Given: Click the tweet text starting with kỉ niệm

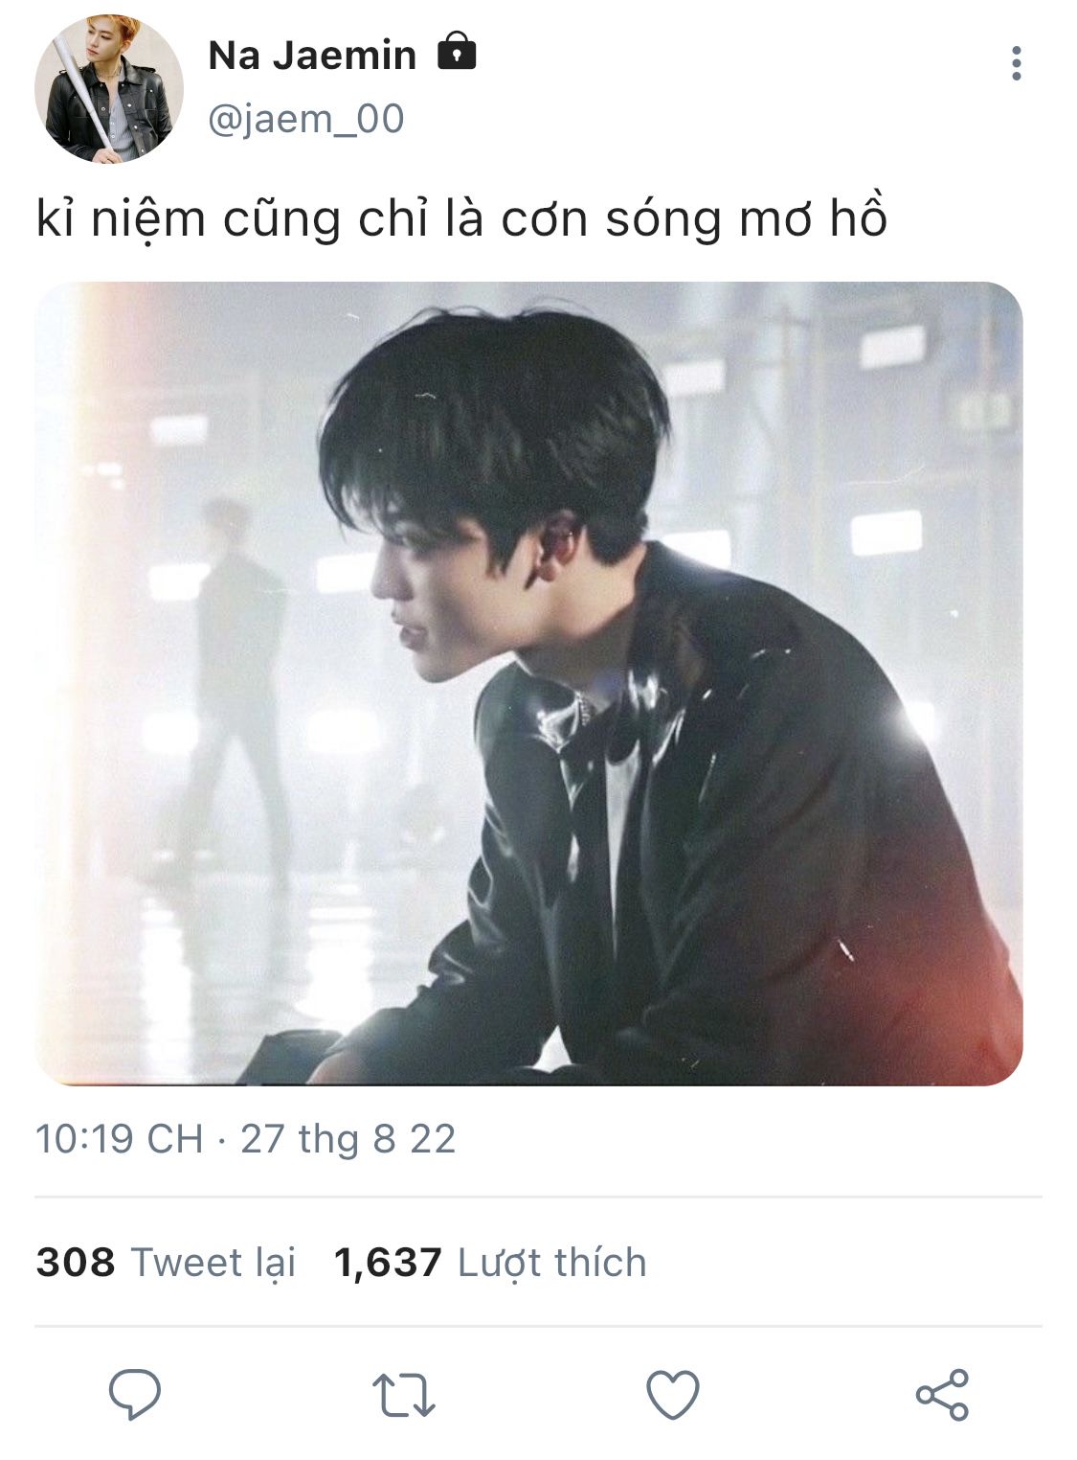Looking at the screenshot, I should point(461,219).
